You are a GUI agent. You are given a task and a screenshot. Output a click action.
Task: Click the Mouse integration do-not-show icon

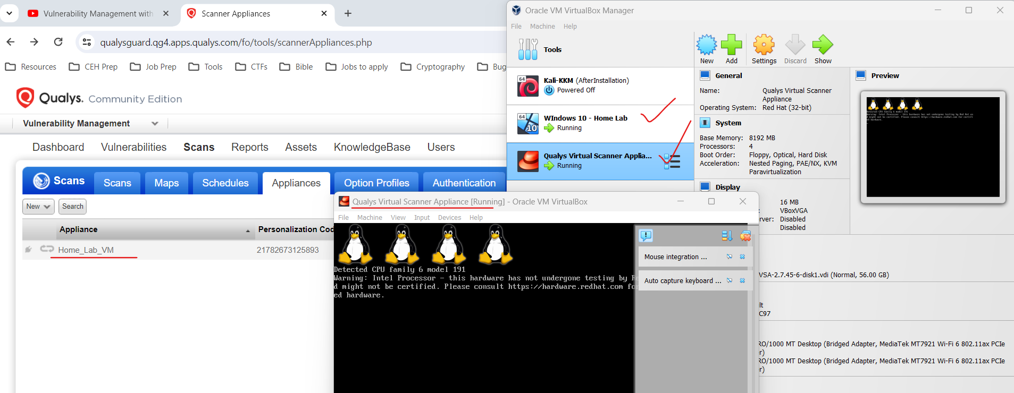tap(730, 257)
